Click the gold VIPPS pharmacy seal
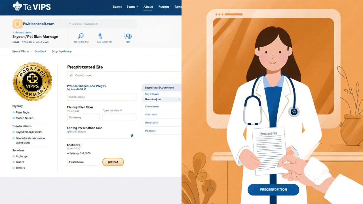The width and height of the screenshot is (363, 204). click(32, 82)
